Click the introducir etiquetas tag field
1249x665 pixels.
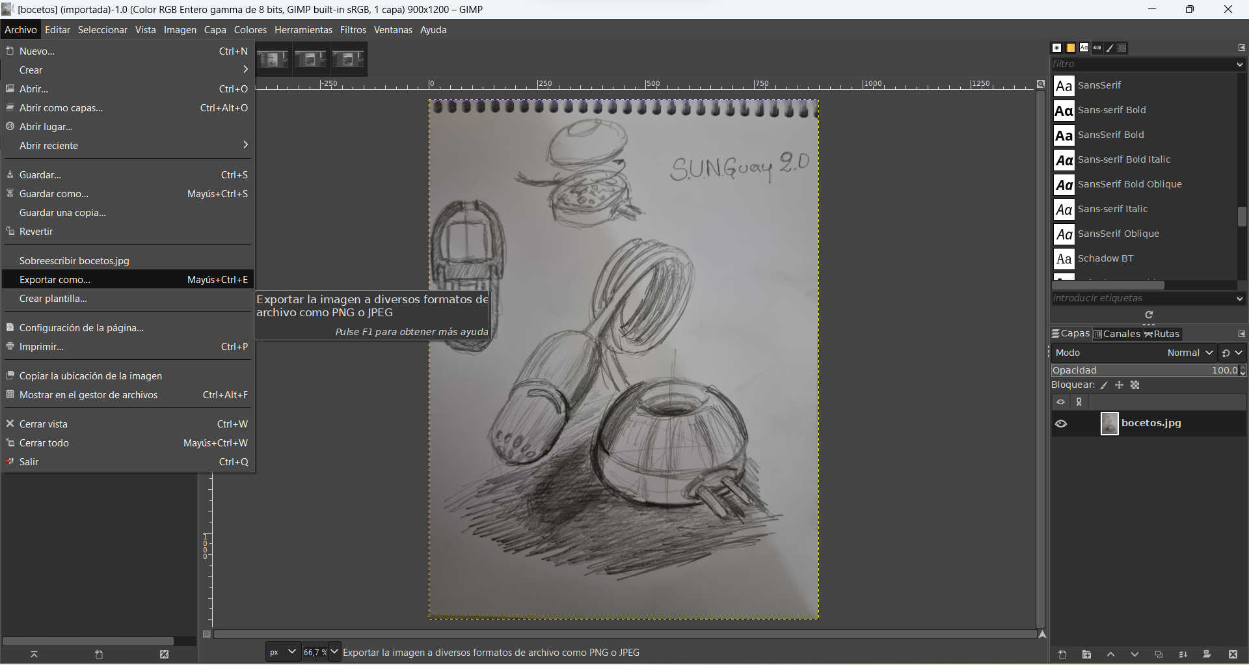1143,299
